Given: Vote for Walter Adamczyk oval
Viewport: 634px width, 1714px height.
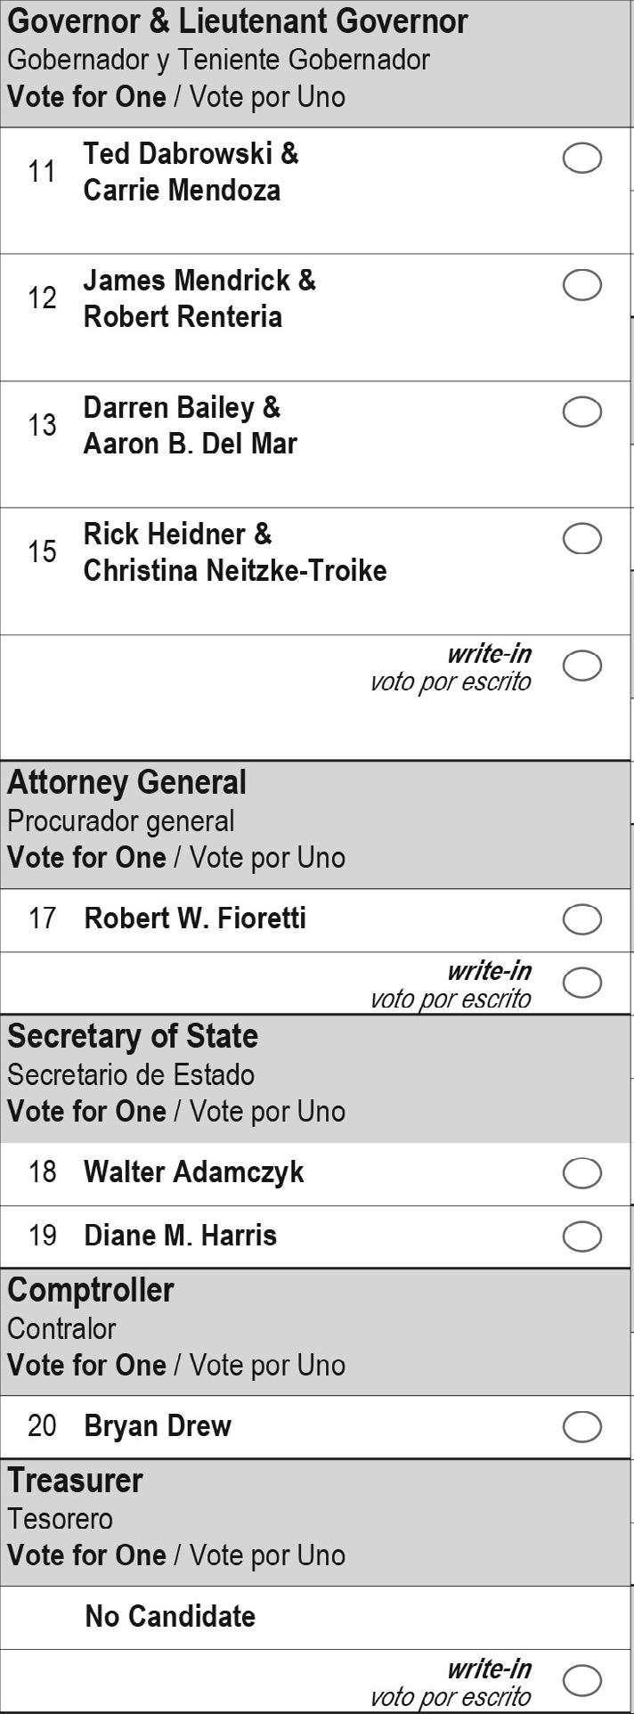Looking at the screenshot, I should tap(582, 1173).
